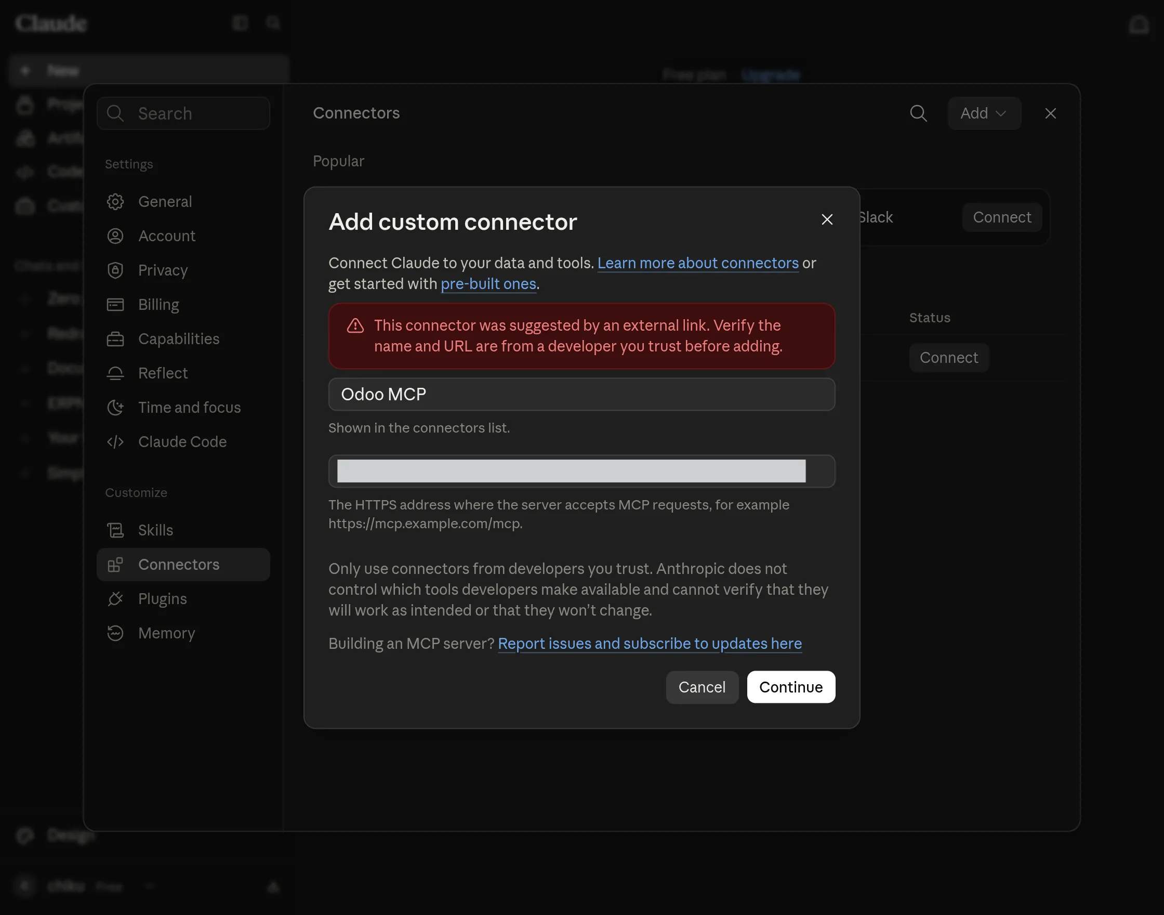
Task: Open General settings
Action: tap(183, 201)
